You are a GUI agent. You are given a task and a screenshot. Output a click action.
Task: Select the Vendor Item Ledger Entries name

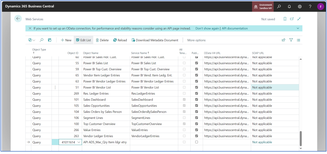pyautogui.click(x=102, y=75)
